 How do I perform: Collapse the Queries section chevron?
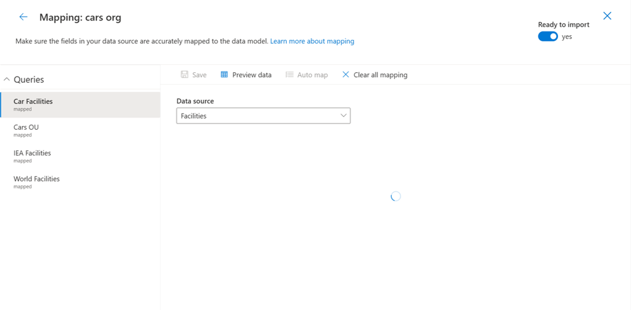pyautogui.click(x=6, y=80)
